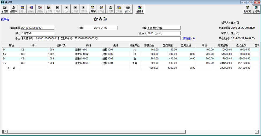Image resolution: width=261 pixels, height=136 pixels.
Task: Click the 流转 (Transfer) toolbar icon
Action: click(110, 9)
